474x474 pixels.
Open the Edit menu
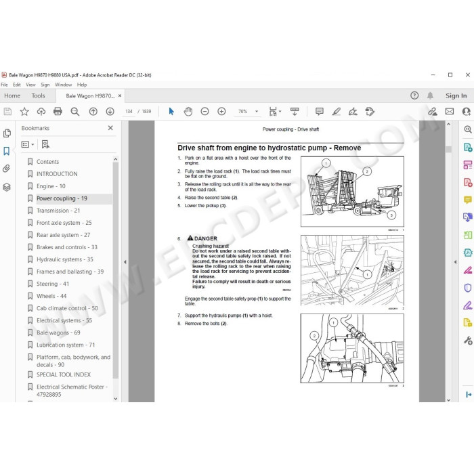tap(17, 85)
